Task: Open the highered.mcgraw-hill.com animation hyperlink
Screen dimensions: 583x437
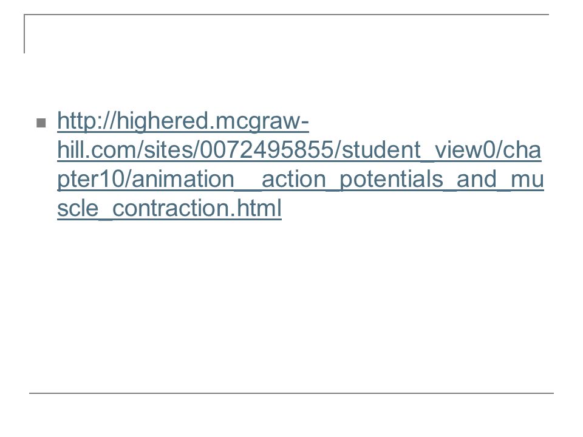Action: [x=300, y=164]
